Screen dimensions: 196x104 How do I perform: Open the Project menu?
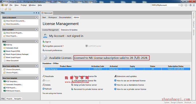click(x=24, y=5)
